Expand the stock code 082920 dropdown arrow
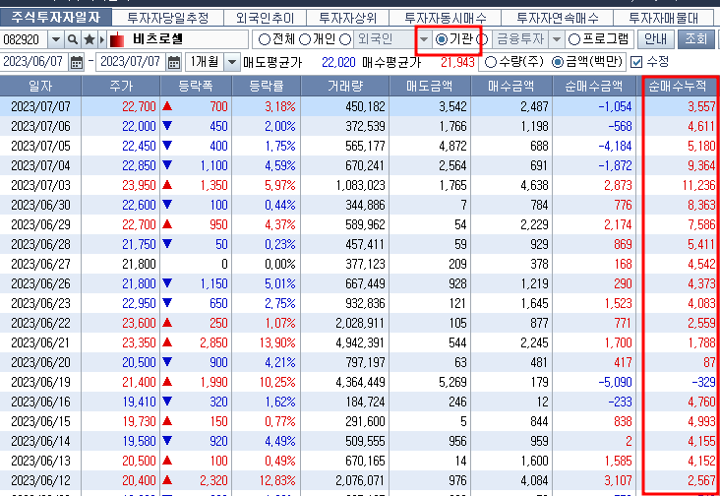 [56, 39]
